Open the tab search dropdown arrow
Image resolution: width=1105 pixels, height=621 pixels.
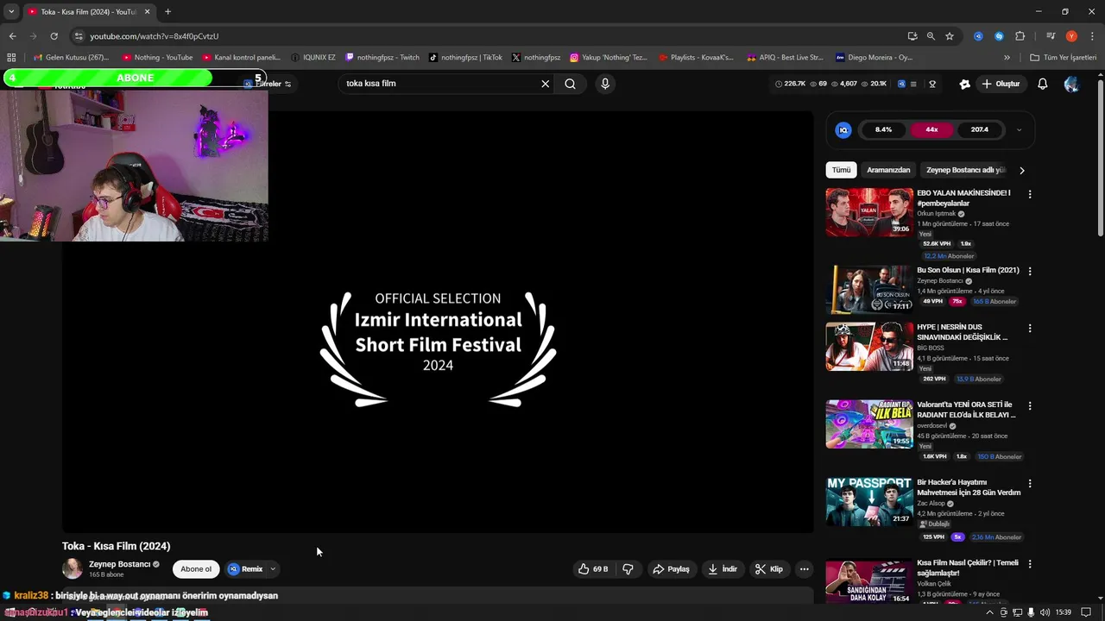[11, 11]
